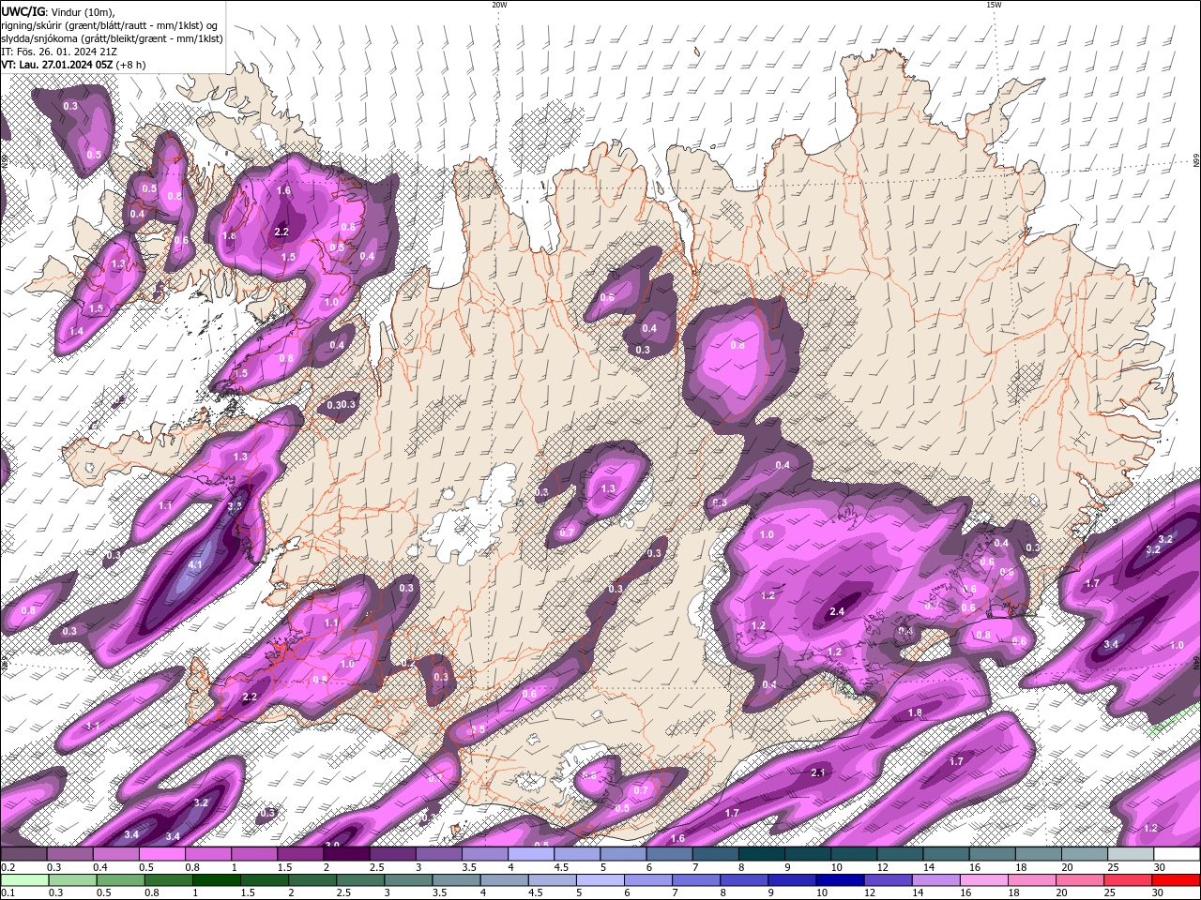Viewport: 1201px width, 900px height.
Task: Click the 2.4 precipitation value on the map
Action: tap(838, 611)
